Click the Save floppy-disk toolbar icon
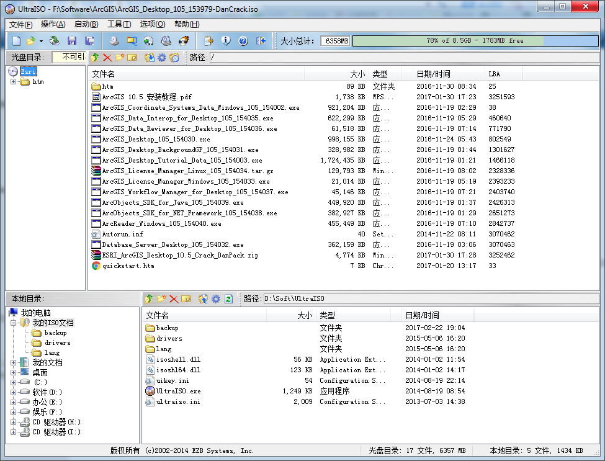 pyautogui.click(x=72, y=41)
